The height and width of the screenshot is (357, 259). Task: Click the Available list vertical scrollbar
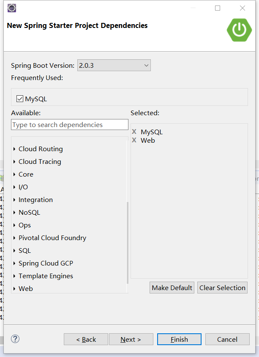[x=128, y=243]
